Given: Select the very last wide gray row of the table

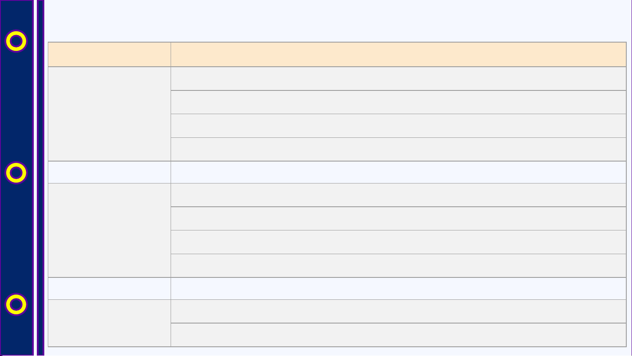Looking at the screenshot, I should tap(398, 335).
